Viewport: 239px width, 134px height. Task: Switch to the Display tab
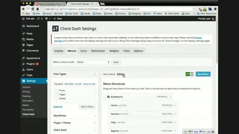coord(59,51)
